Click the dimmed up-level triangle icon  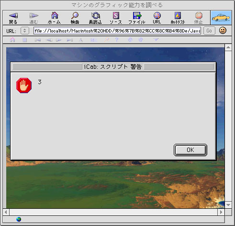[x=81, y=40]
